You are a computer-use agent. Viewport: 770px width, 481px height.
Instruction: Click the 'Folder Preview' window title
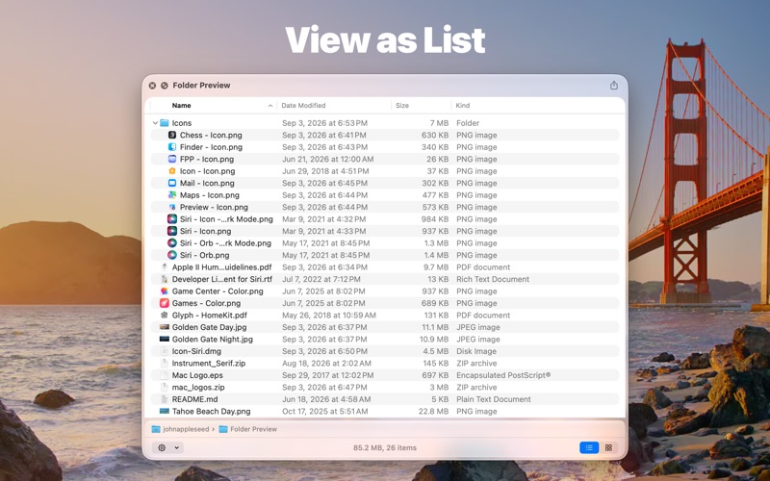coord(201,86)
